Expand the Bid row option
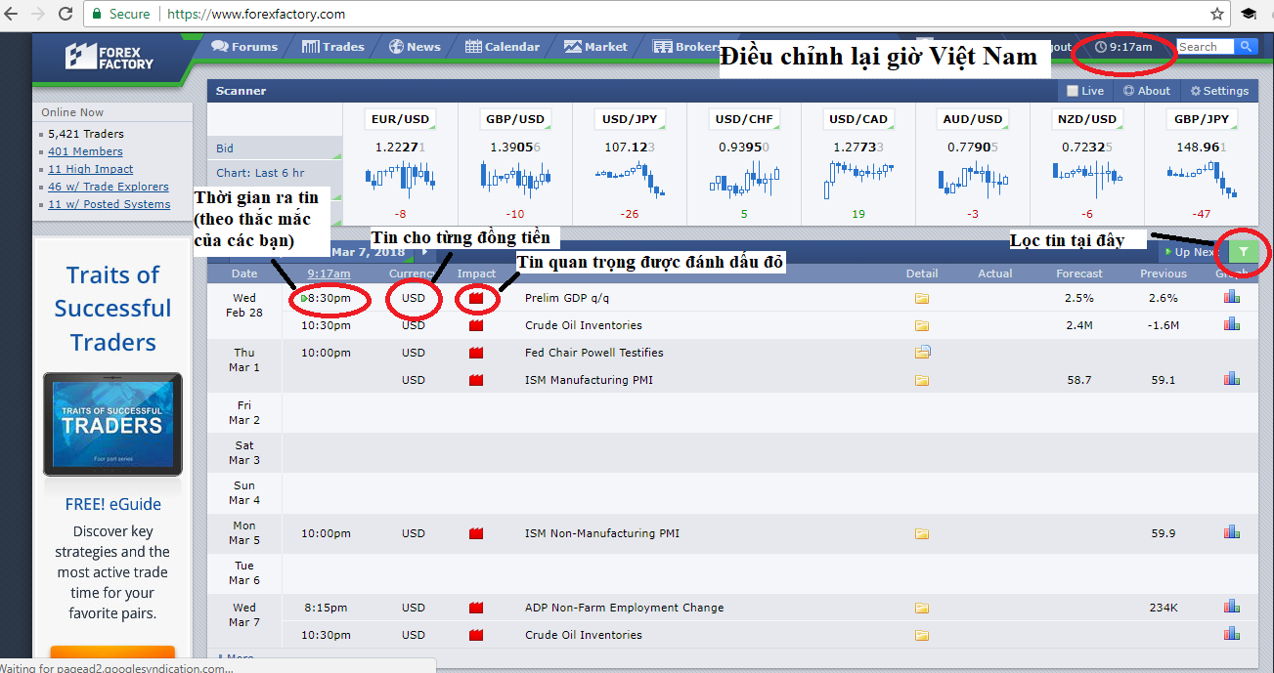Viewport: 1274px width, 673px height. (x=275, y=148)
